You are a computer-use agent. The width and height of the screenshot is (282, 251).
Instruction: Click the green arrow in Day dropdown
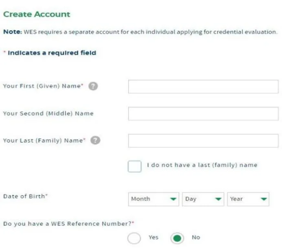pos(218,199)
